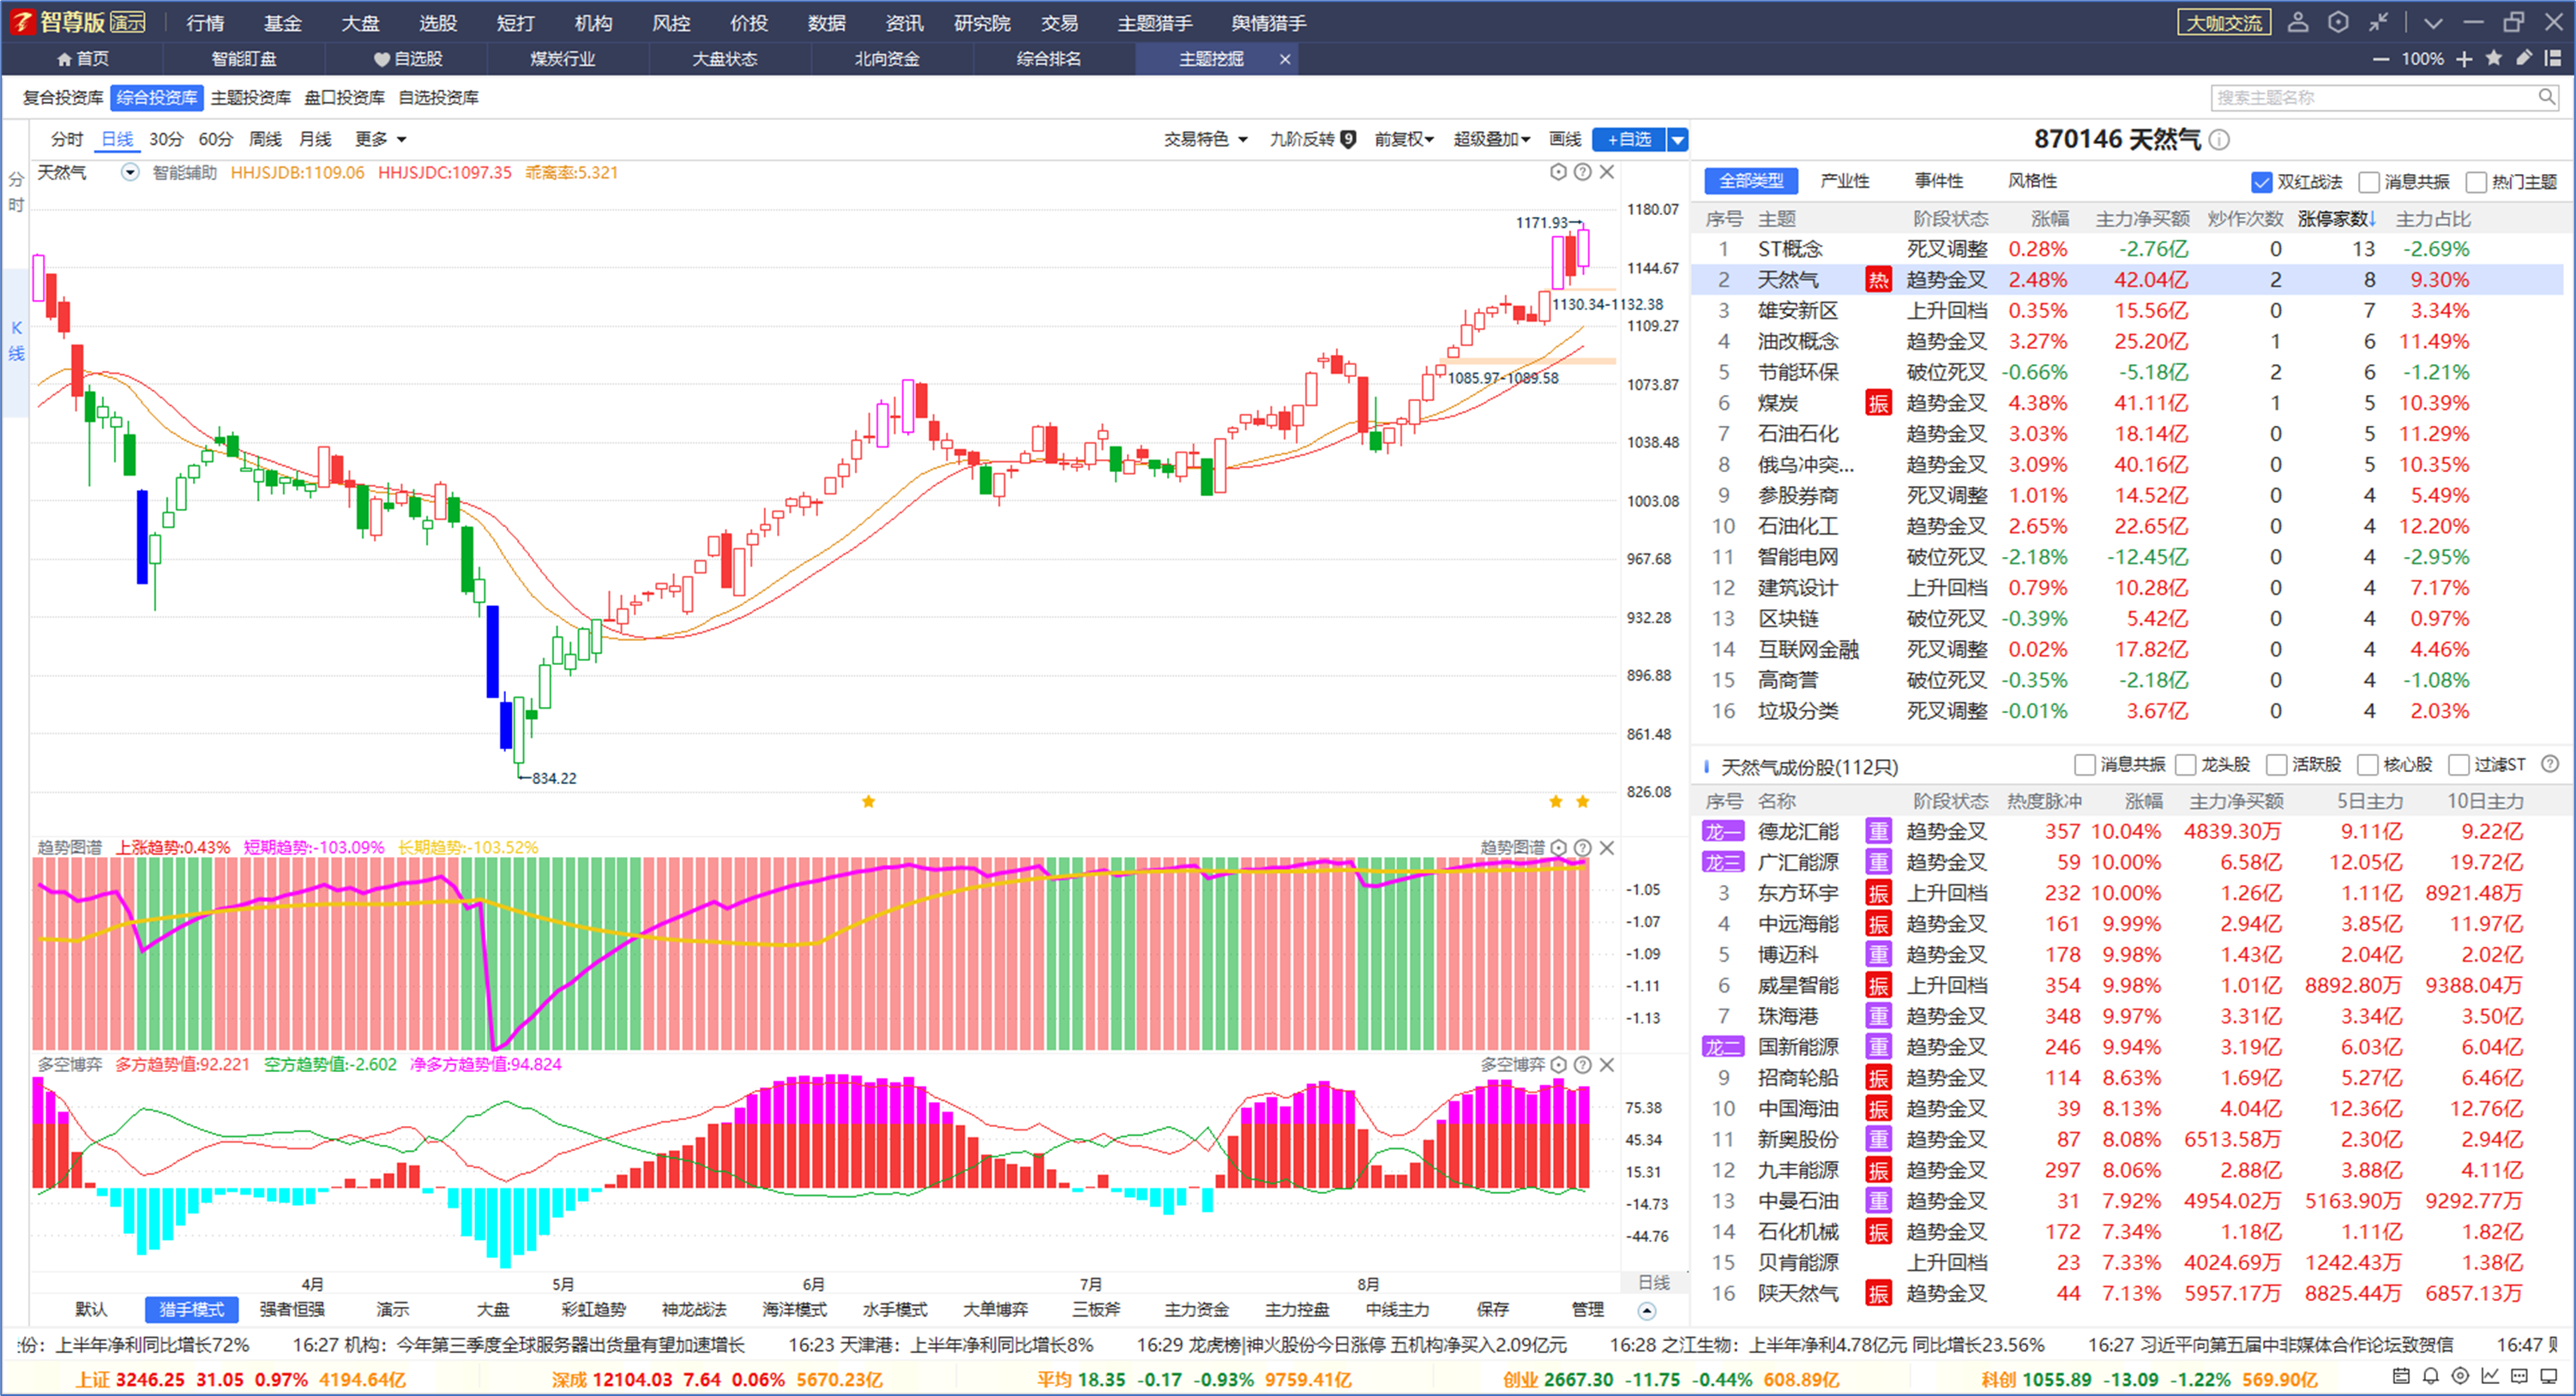Activate the 神龙战法 template at chart bottom
The width and height of the screenshot is (2576, 1396).
click(694, 1309)
